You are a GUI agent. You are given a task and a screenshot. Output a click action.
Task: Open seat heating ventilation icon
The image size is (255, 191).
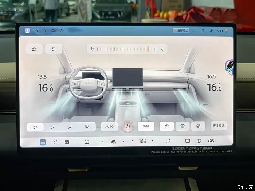[x=199, y=141]
